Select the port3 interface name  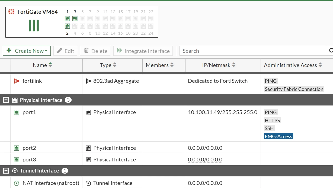pyautogui.click(x=29, y=160)
